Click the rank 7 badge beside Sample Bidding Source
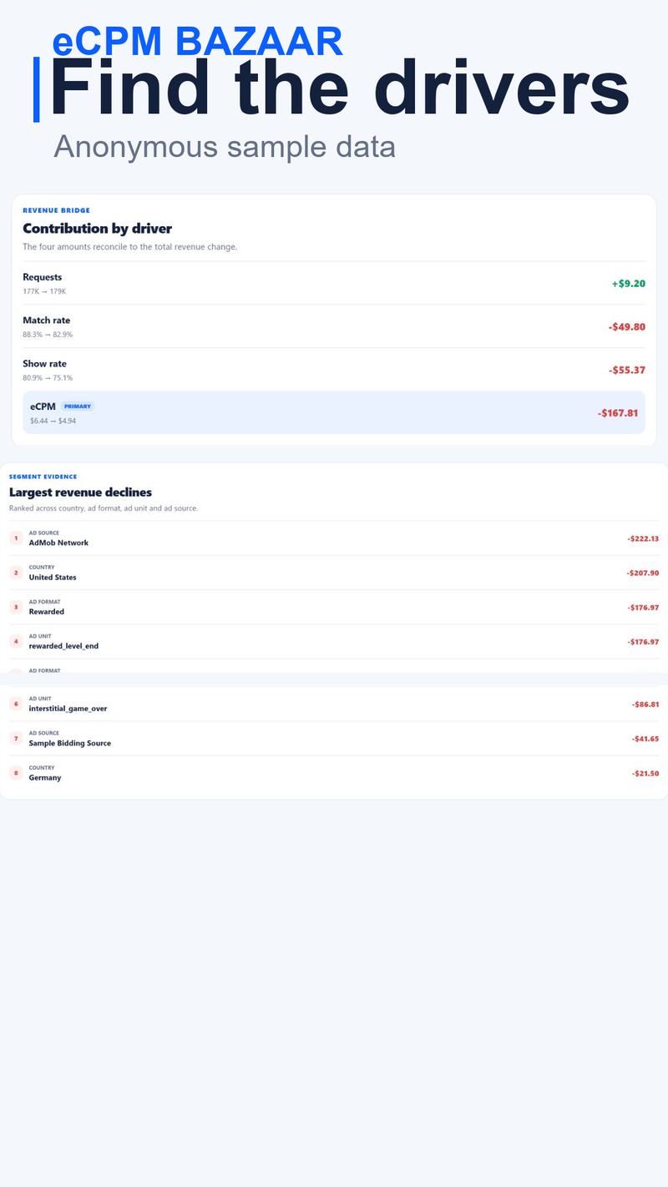 click(x=16, y=739)
